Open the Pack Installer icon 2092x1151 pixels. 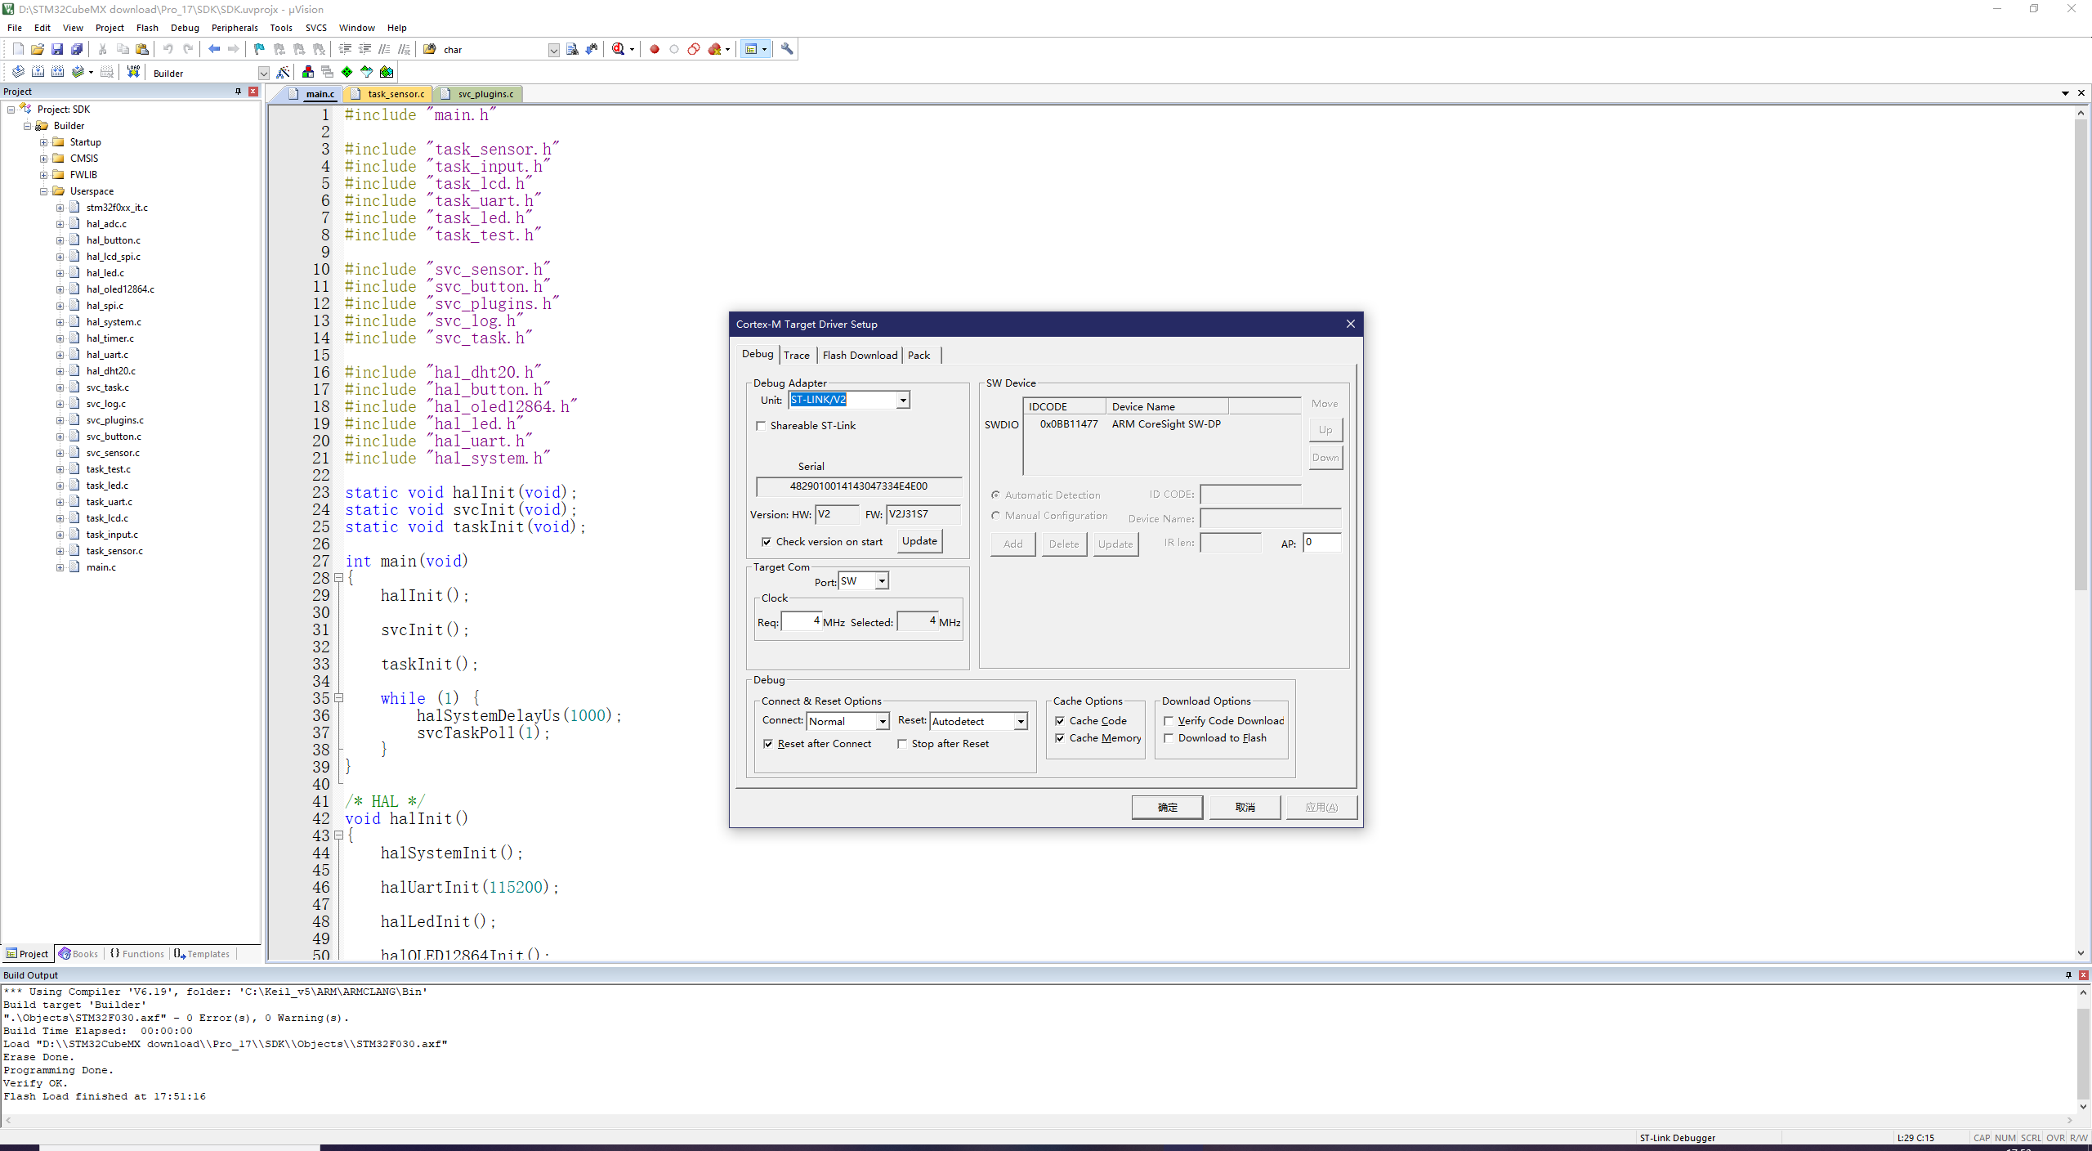(x=387, y=72)
